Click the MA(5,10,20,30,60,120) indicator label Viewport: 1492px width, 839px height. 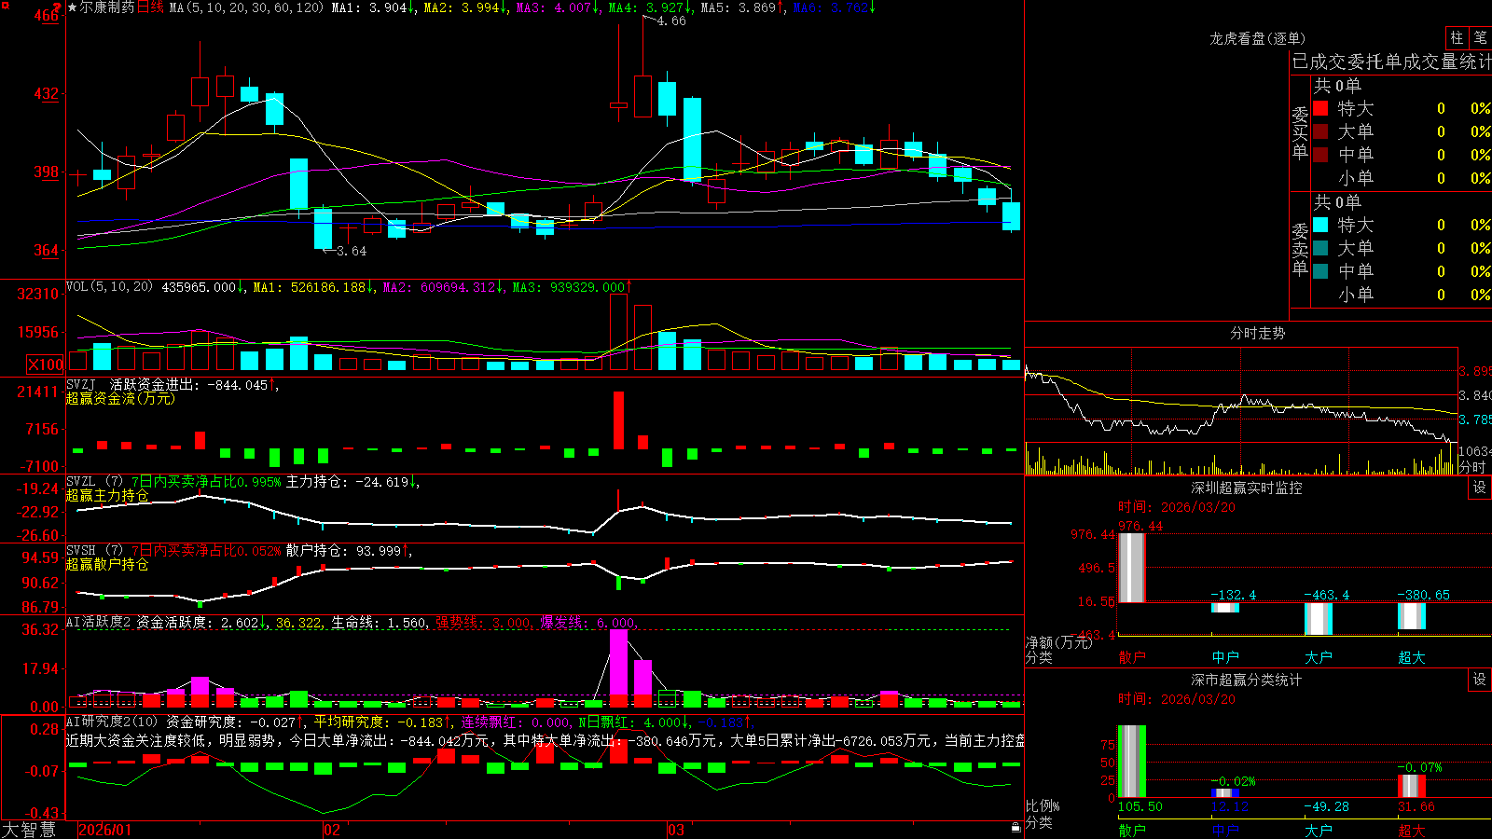tap(246, 7)
